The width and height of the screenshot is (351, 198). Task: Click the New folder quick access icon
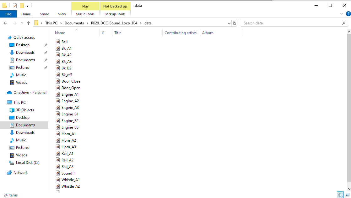tap(22, 6)
